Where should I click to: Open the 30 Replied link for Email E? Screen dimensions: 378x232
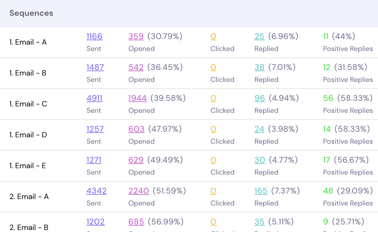260,160
